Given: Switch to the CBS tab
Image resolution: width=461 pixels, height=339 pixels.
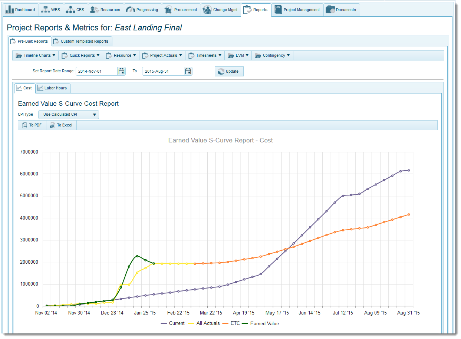Looking at the screenshot, I should click(76, 10).
